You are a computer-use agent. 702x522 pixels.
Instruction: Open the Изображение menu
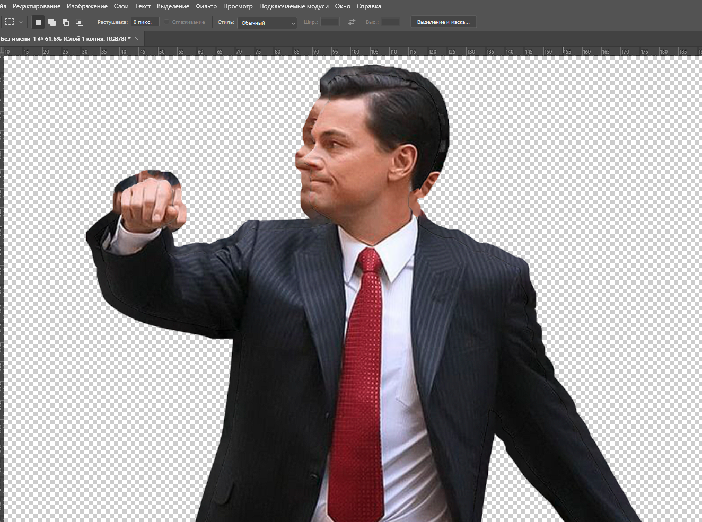[x=87, y=6]
